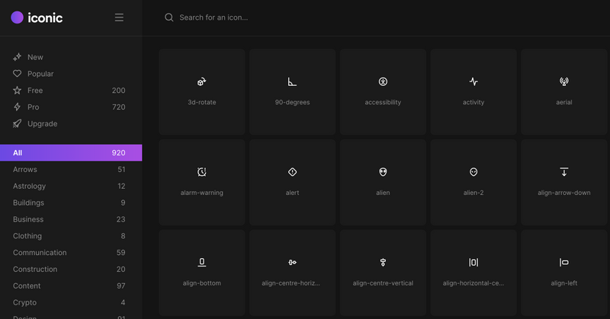The width and height of the screenshot is (610, 319).
Task: Show Popular icons
Action: click(71, 74)
